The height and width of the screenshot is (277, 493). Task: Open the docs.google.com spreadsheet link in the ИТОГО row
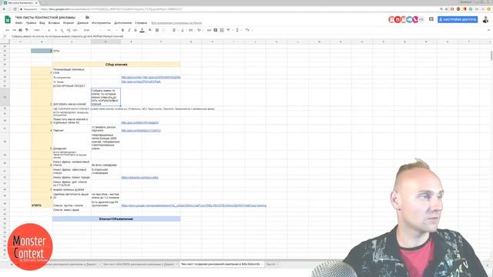click(193, 205)
